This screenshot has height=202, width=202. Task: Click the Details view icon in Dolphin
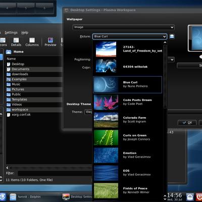pyautogui.click(x=16, y=40)
